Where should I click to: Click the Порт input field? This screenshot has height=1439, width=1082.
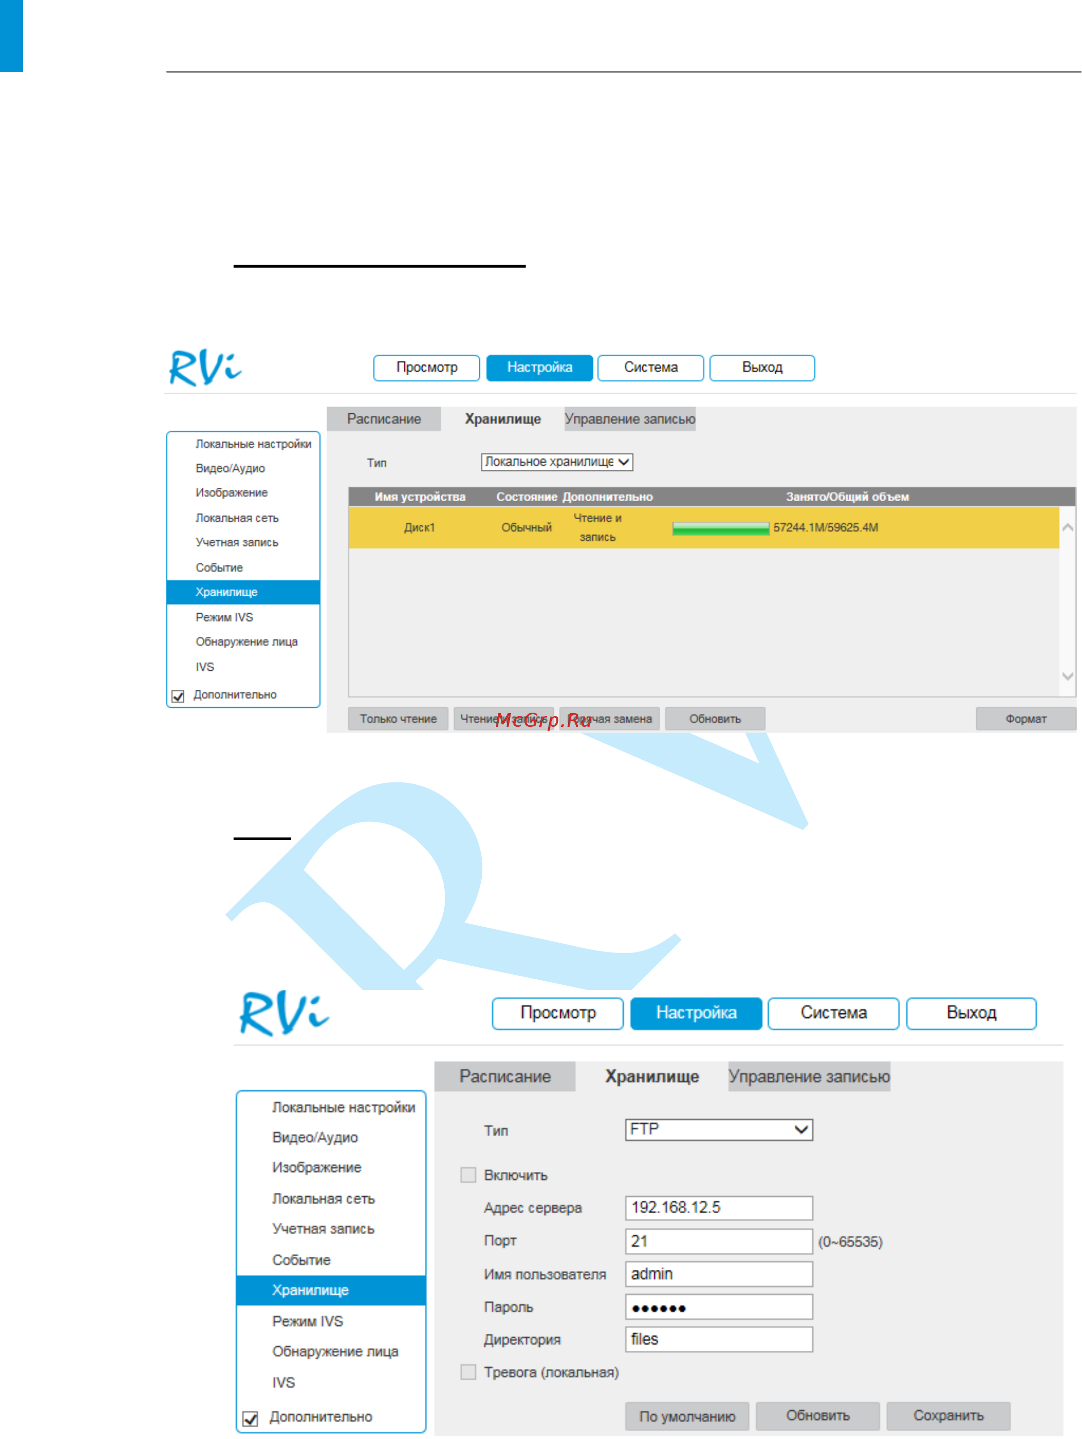[719, 1241]
